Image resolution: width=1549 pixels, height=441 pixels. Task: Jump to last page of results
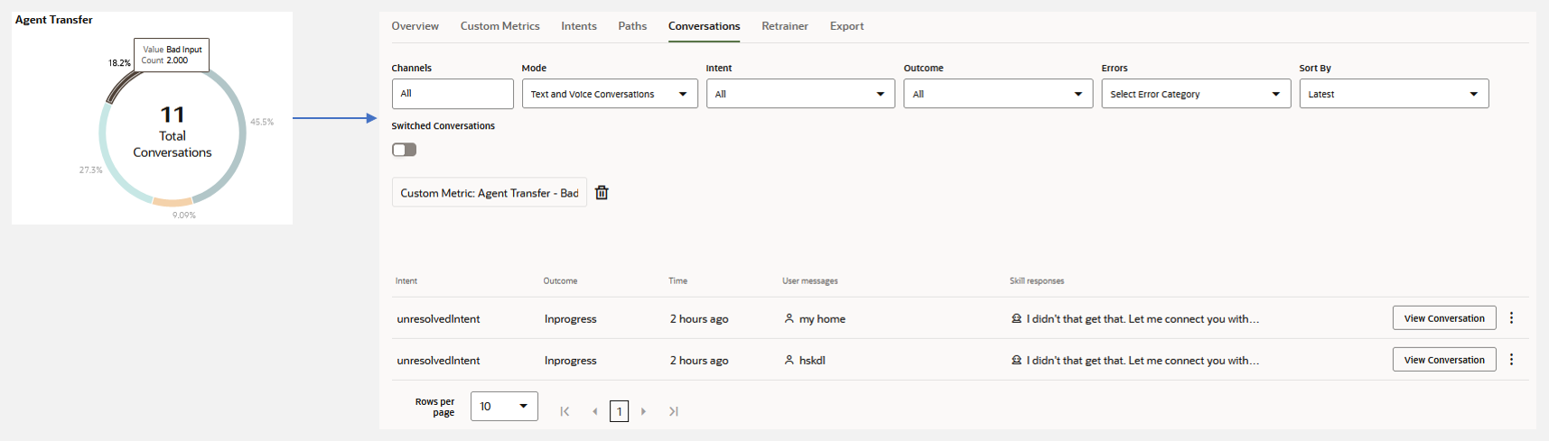pyautogui.click(x=673, y=411)
